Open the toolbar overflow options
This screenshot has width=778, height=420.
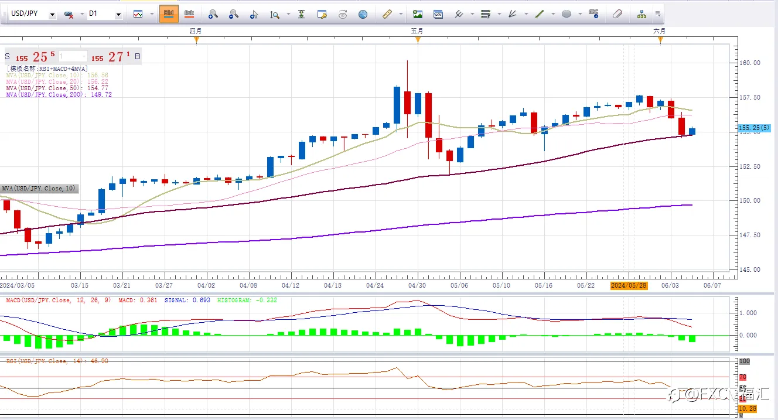[x=658, y=14]
